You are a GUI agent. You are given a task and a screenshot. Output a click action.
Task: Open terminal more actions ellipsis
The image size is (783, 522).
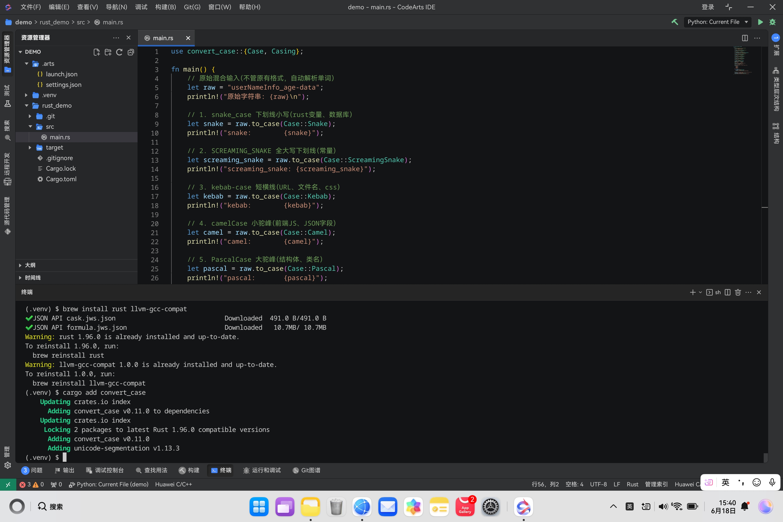coord(748,292)
